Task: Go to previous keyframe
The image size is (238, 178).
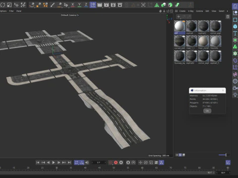Action: coord(43,163)
